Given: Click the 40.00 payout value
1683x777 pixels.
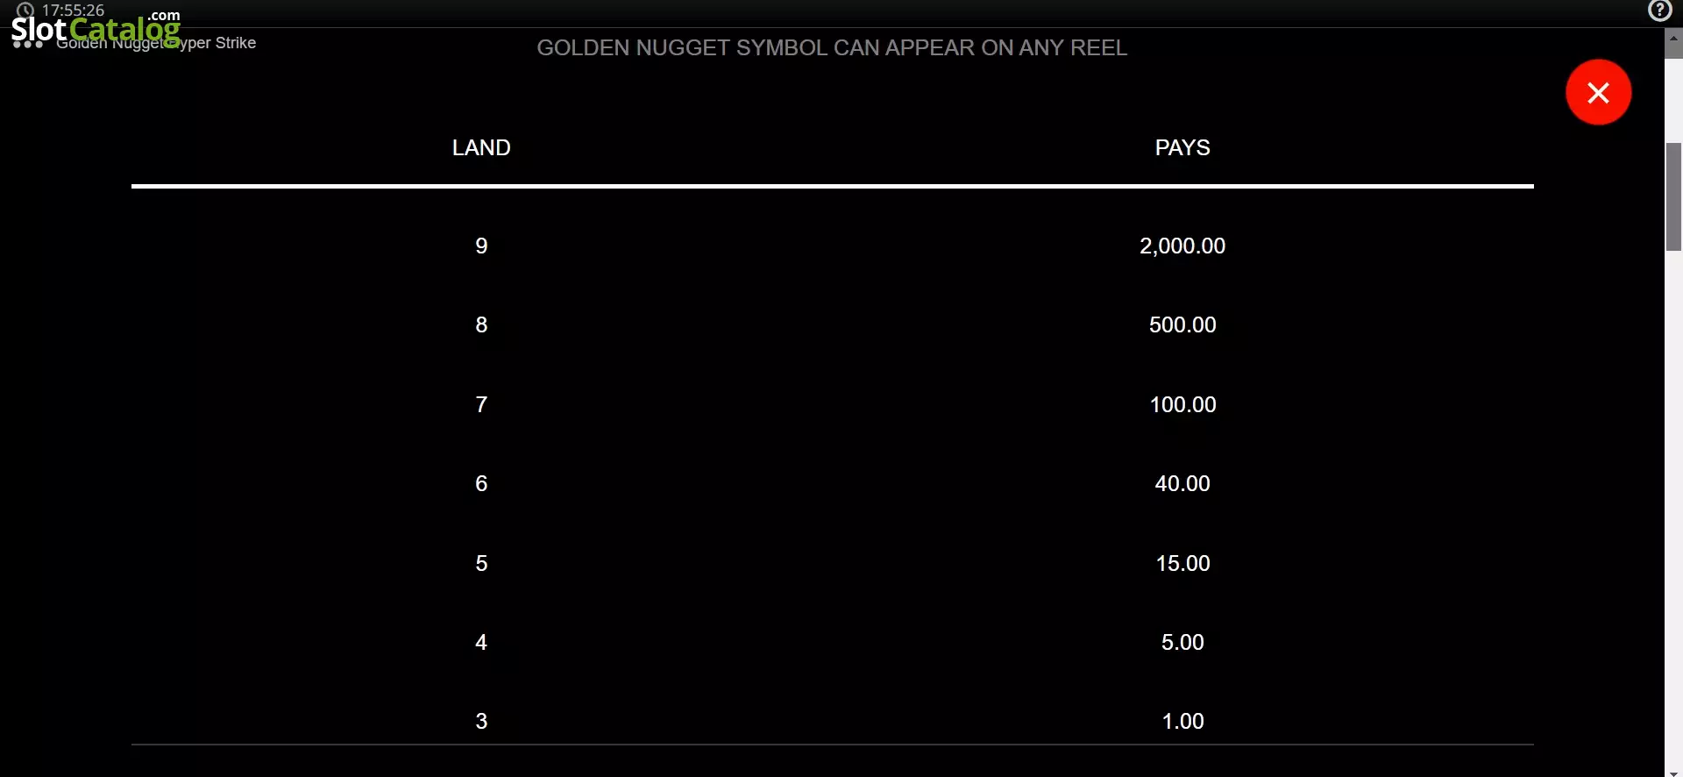Looking at the screenshot, I should pyautogui.click(x=1182, y=483).
